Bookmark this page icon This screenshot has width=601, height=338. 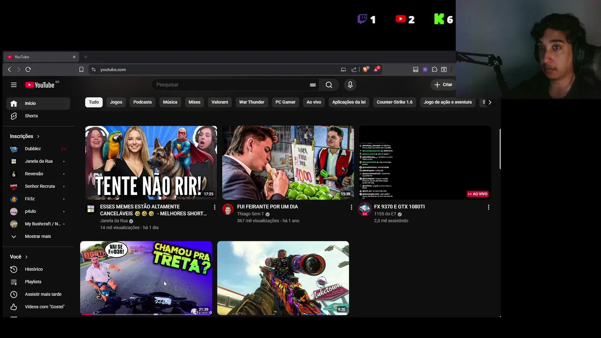click(x=81, y=69)
